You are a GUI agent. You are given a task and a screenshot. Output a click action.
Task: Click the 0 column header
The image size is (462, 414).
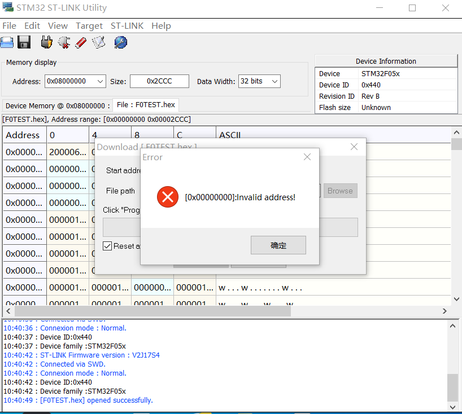coord(68,135)
